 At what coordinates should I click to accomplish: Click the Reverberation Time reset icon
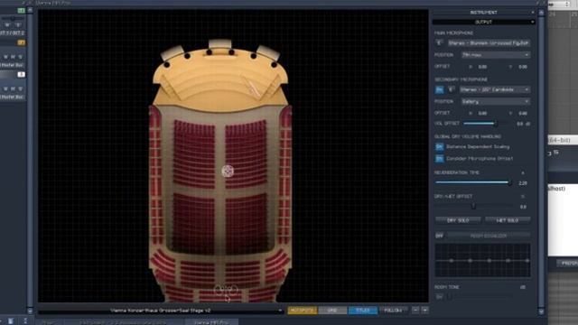click(x=523, y=172)
